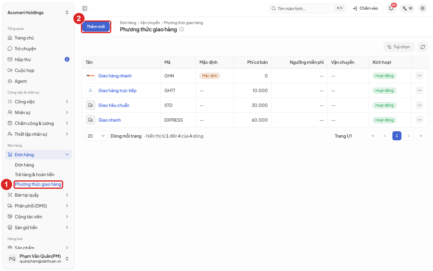Expand Cộng tác viên menu
This screenshot has height=271, width=433.
point(38,217)
